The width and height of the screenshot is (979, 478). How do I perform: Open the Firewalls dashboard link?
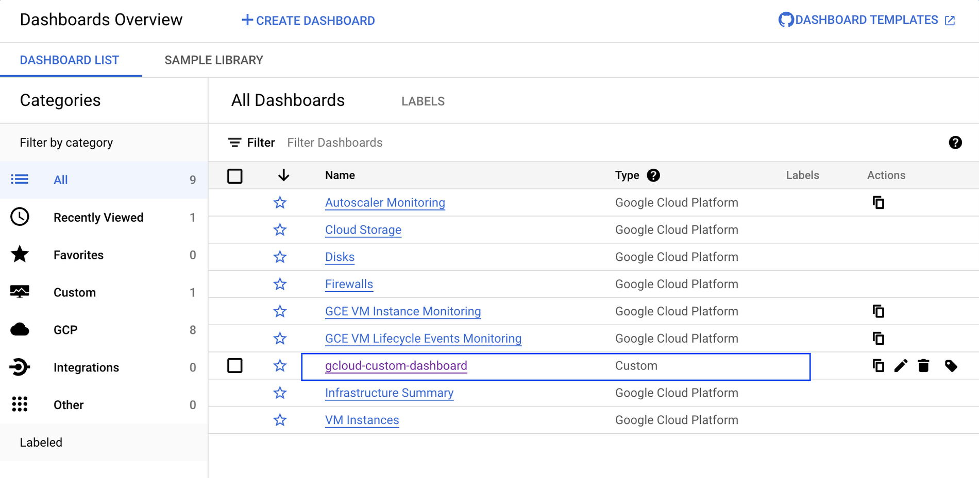(349, 284)
